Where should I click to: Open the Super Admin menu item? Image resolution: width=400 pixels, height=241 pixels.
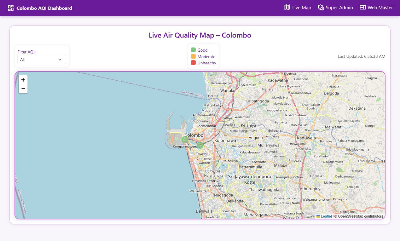click(340, 7)
